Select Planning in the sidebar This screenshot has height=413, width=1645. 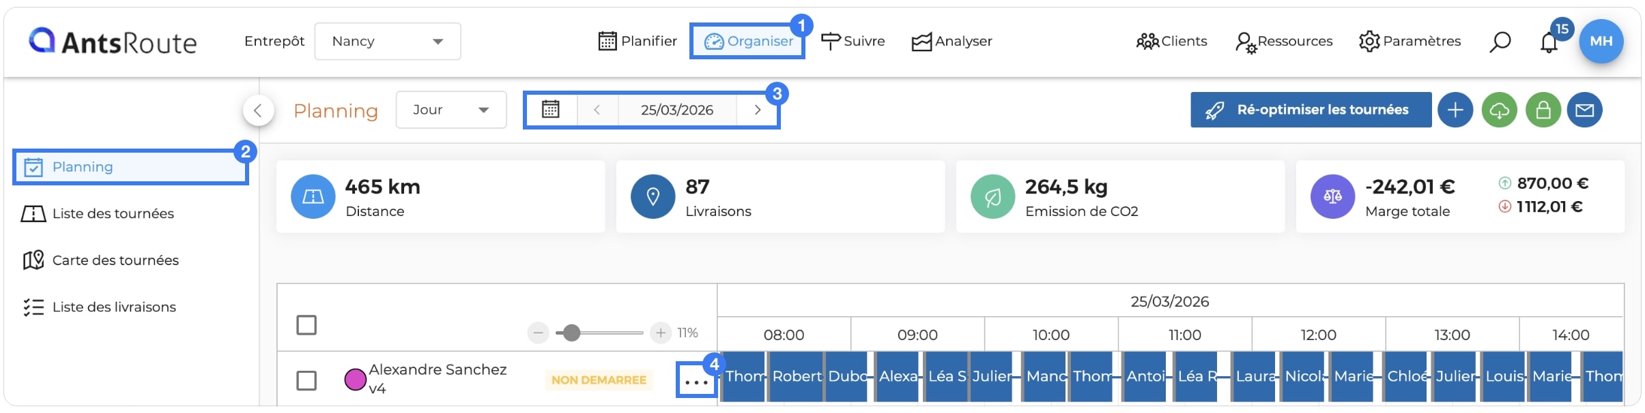pos(130,167)
